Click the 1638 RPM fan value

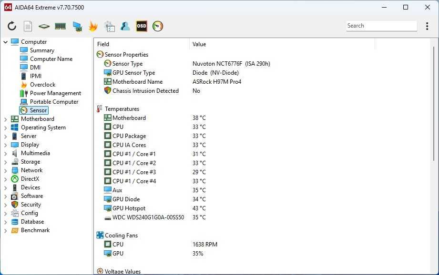click(x=205, y=244)
